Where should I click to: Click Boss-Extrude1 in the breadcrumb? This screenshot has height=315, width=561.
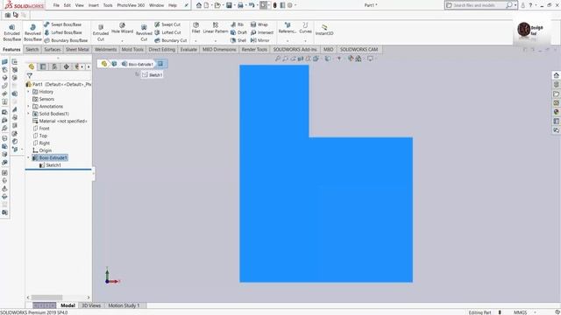(138, 64)
